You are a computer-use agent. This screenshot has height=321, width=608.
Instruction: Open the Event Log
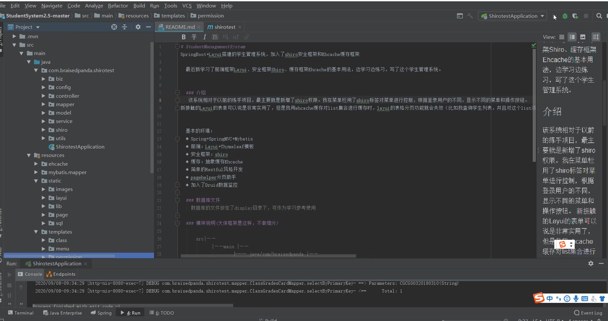pyautogui.click(x=588, y=313)
